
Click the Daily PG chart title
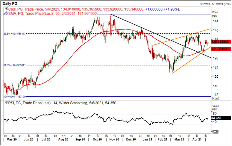(10, 4)
